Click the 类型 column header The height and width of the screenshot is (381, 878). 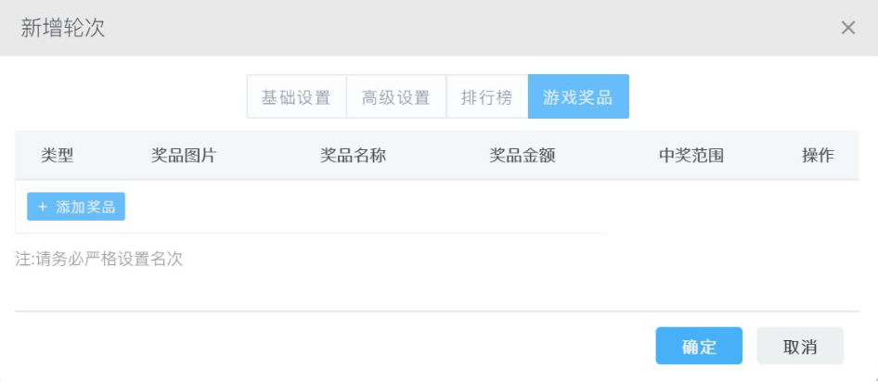point(58,156)
